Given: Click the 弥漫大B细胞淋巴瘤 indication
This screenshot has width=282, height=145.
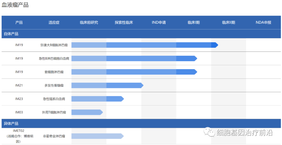Looking at the screenshot, I should (54, 45).
